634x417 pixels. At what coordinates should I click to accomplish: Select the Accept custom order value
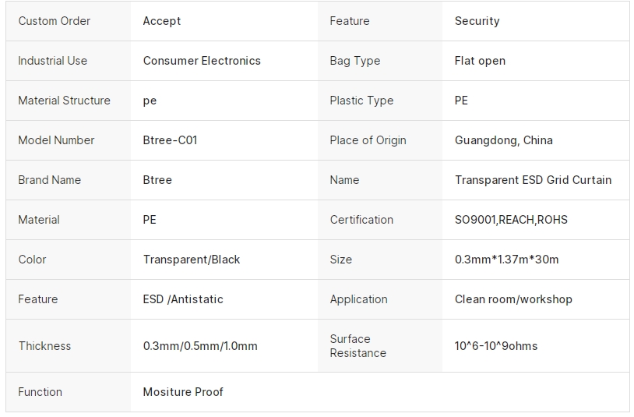point(162,21)
